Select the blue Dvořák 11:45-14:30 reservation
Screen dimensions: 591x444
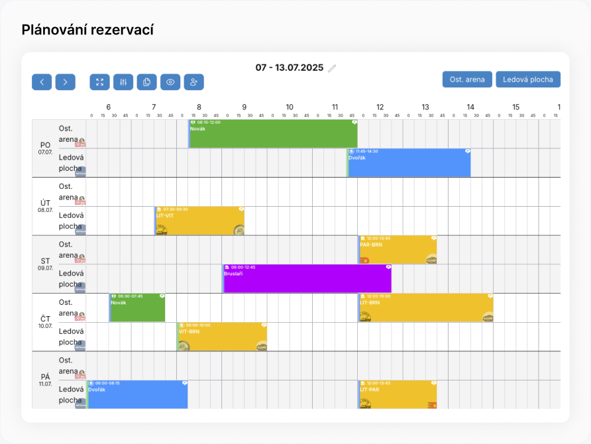click(x=409, y=164)
